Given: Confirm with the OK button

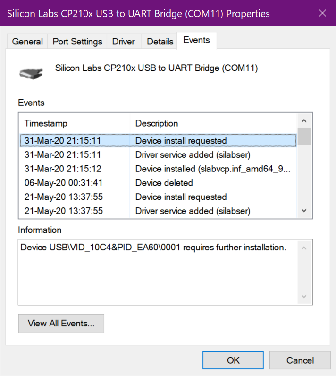Looking at the screenshot, I should pos(233,360).
